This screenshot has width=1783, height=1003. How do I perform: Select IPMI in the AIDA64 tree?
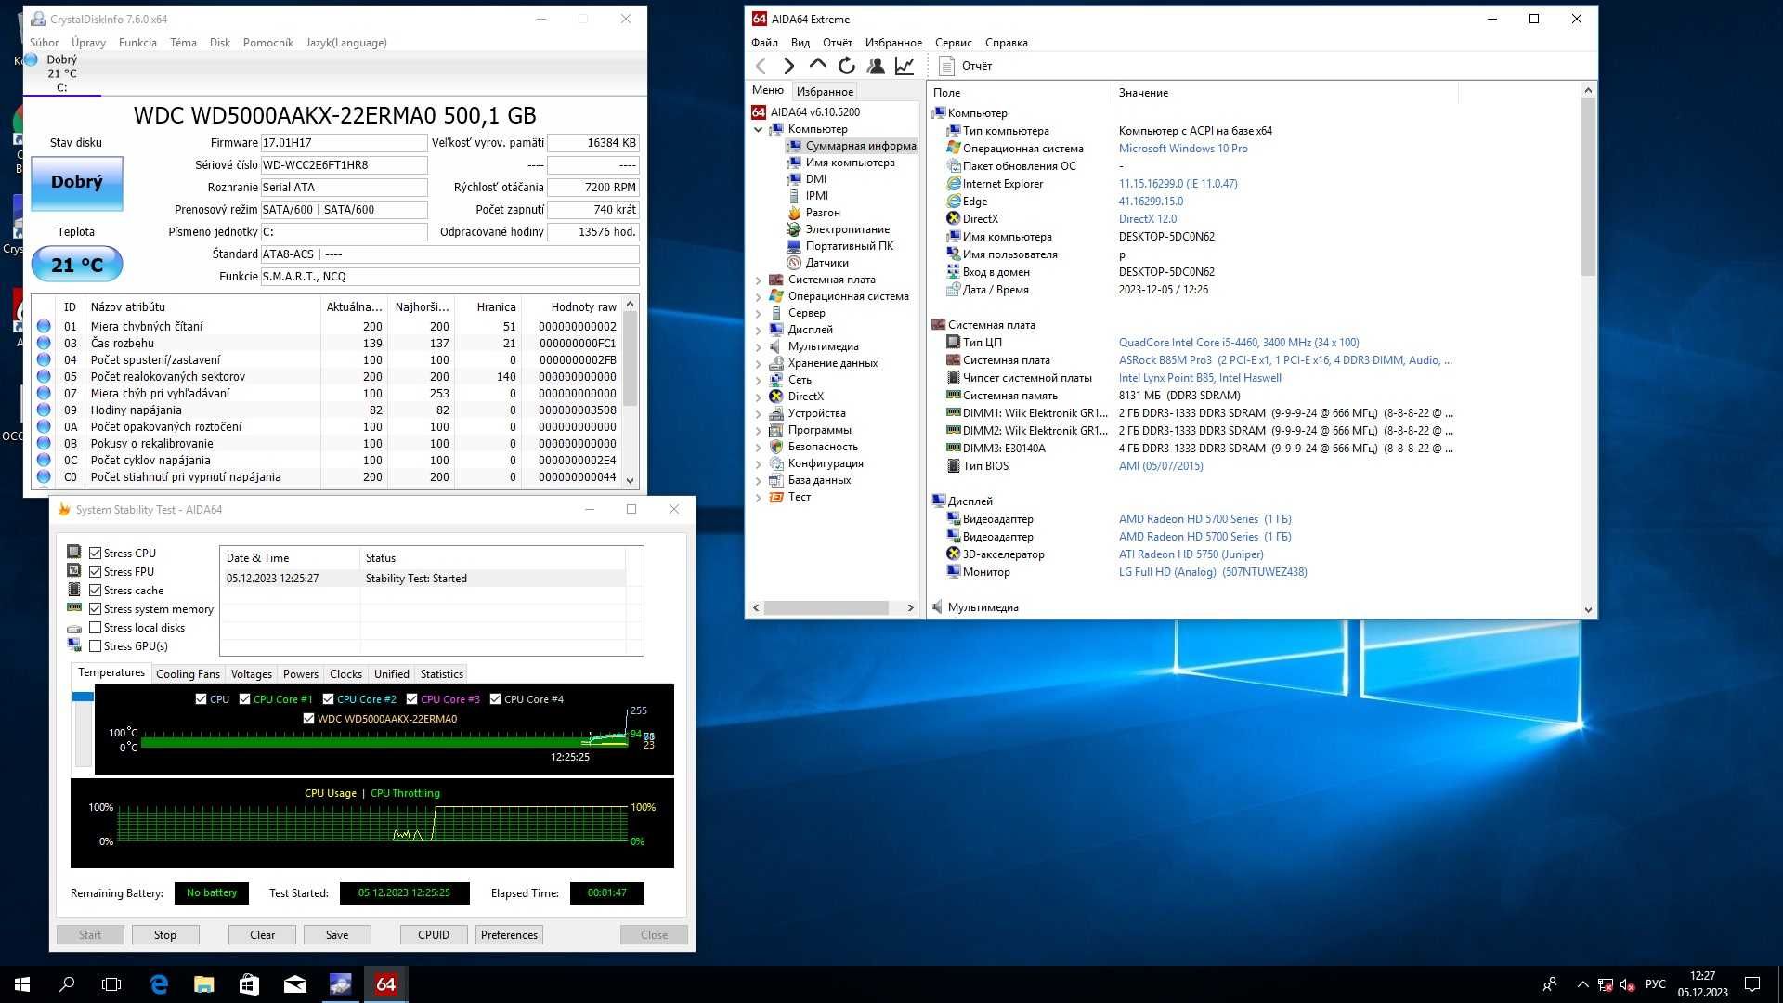click(817, 196)
